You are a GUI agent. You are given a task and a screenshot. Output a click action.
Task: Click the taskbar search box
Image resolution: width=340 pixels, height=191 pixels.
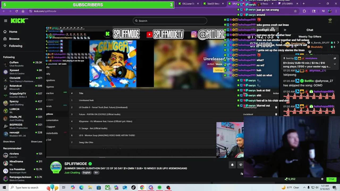(34, 188)
